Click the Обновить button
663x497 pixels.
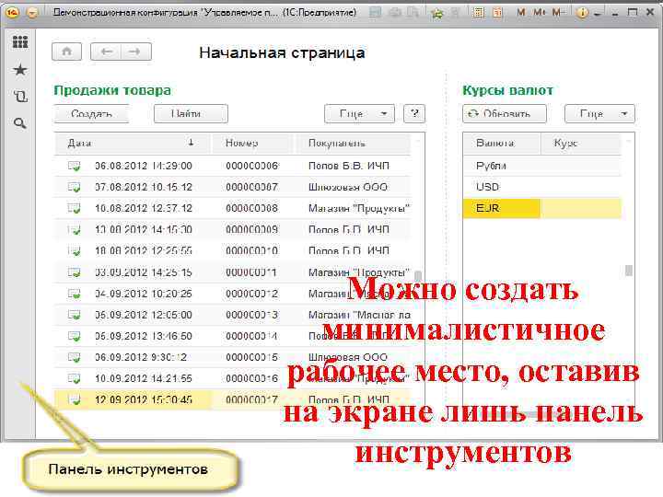(505, 114)
